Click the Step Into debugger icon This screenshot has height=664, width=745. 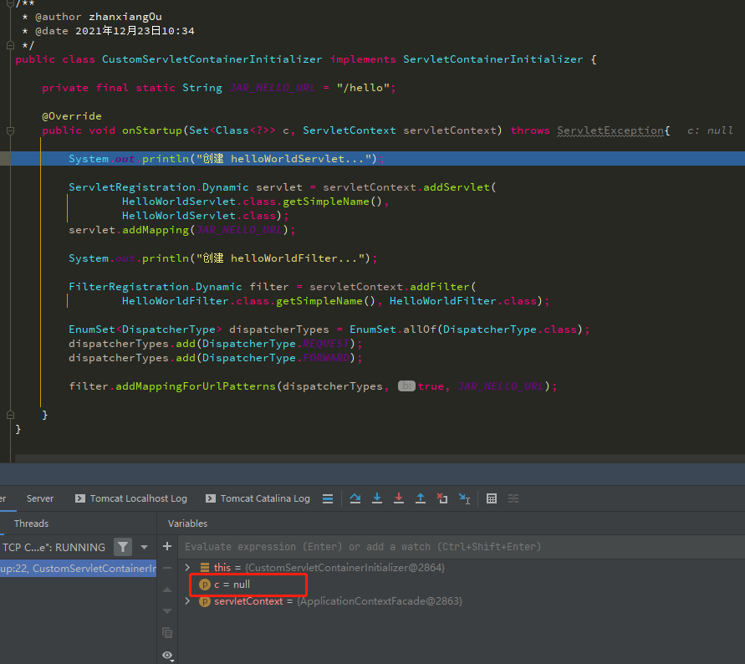(377, 498)
